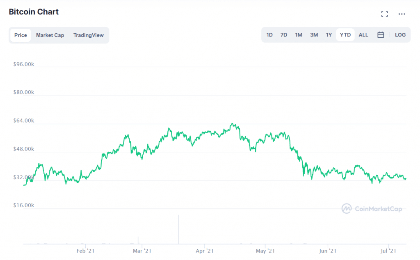Switch to the Price tab

click(x=21, y=35)
